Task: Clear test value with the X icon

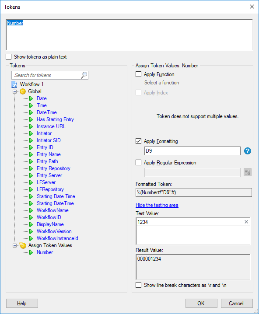Action: coord(246,222)
